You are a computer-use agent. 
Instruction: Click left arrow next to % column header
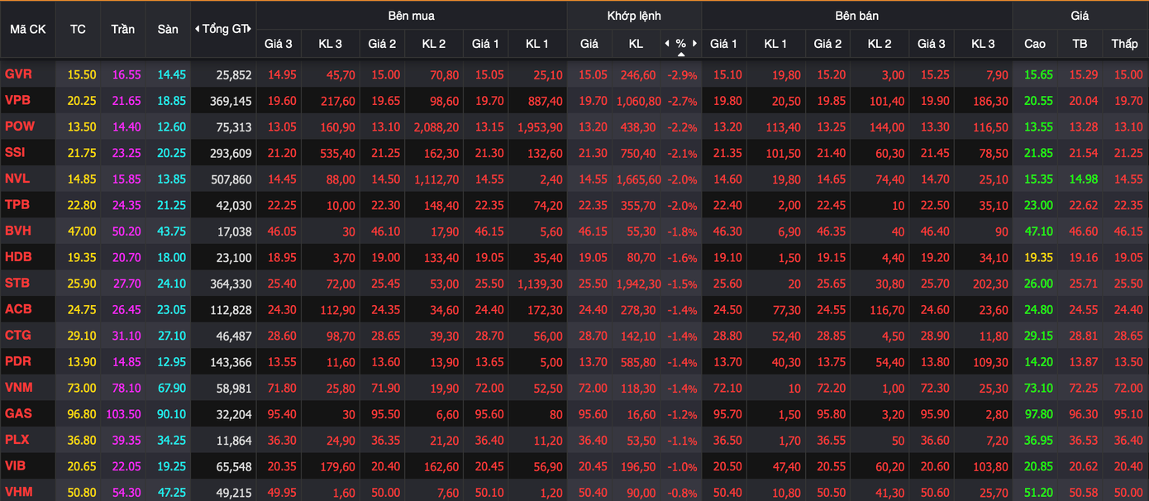667,44
